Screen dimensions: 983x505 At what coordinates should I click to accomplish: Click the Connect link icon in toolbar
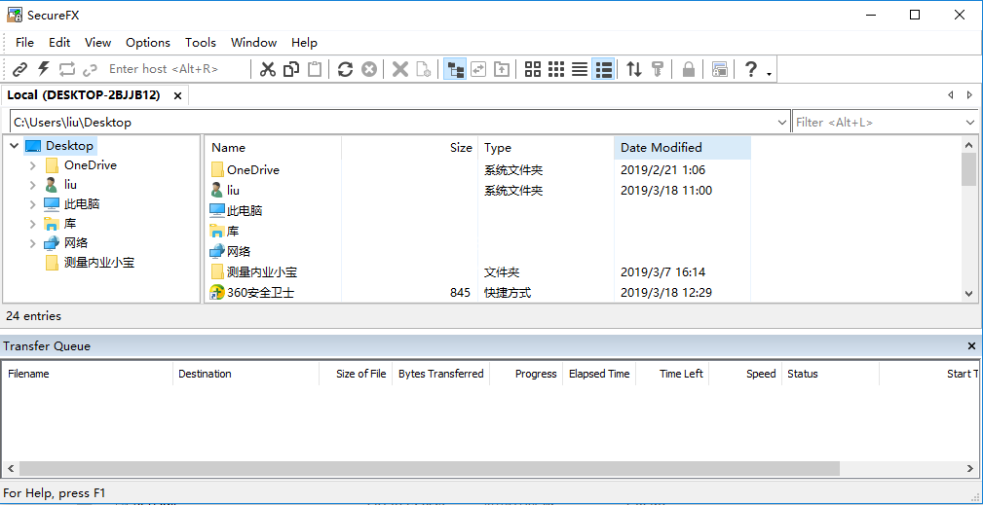20,69
